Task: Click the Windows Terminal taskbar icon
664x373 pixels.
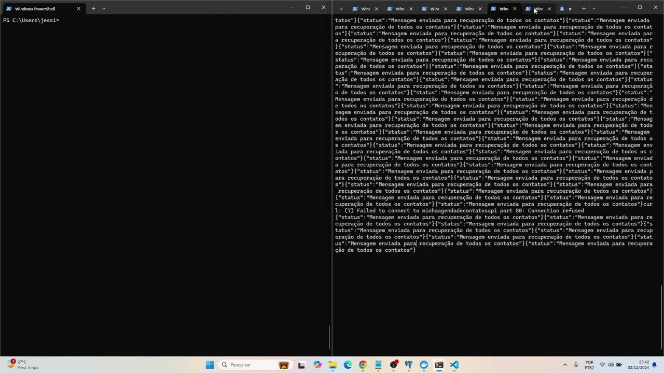Action: point(439,365)
